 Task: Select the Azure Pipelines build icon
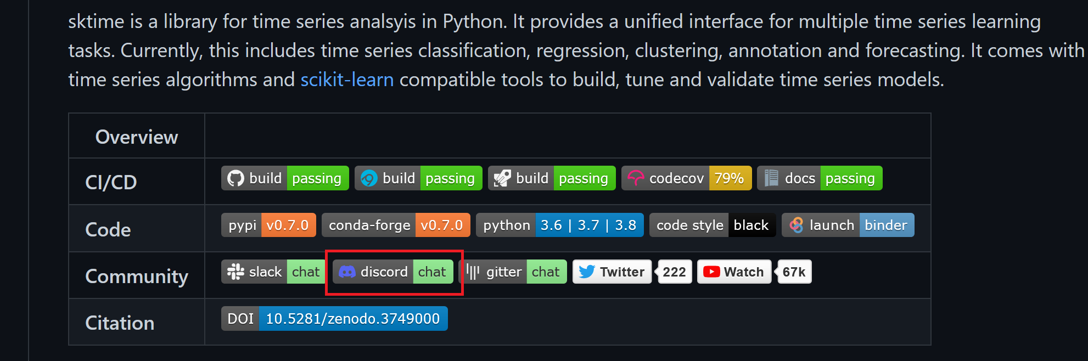[369, 178]
